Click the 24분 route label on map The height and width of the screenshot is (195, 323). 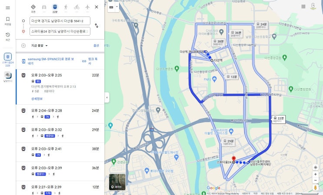pyautogui.click(x=261, y=25)
